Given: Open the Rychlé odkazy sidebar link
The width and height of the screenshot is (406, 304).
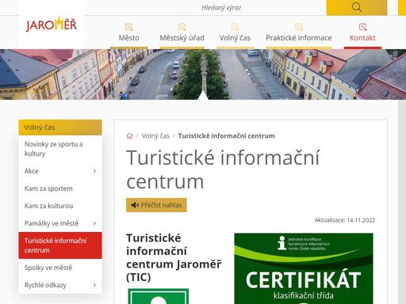Looking at the screenshot, I should tap(45, 285).
